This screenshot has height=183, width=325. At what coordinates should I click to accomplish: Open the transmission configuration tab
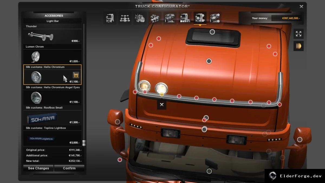coord(155,18)
